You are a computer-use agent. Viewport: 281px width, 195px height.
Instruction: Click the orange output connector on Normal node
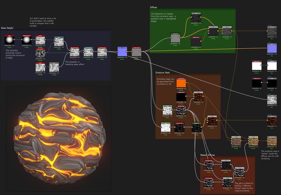(x=127, y=52)
